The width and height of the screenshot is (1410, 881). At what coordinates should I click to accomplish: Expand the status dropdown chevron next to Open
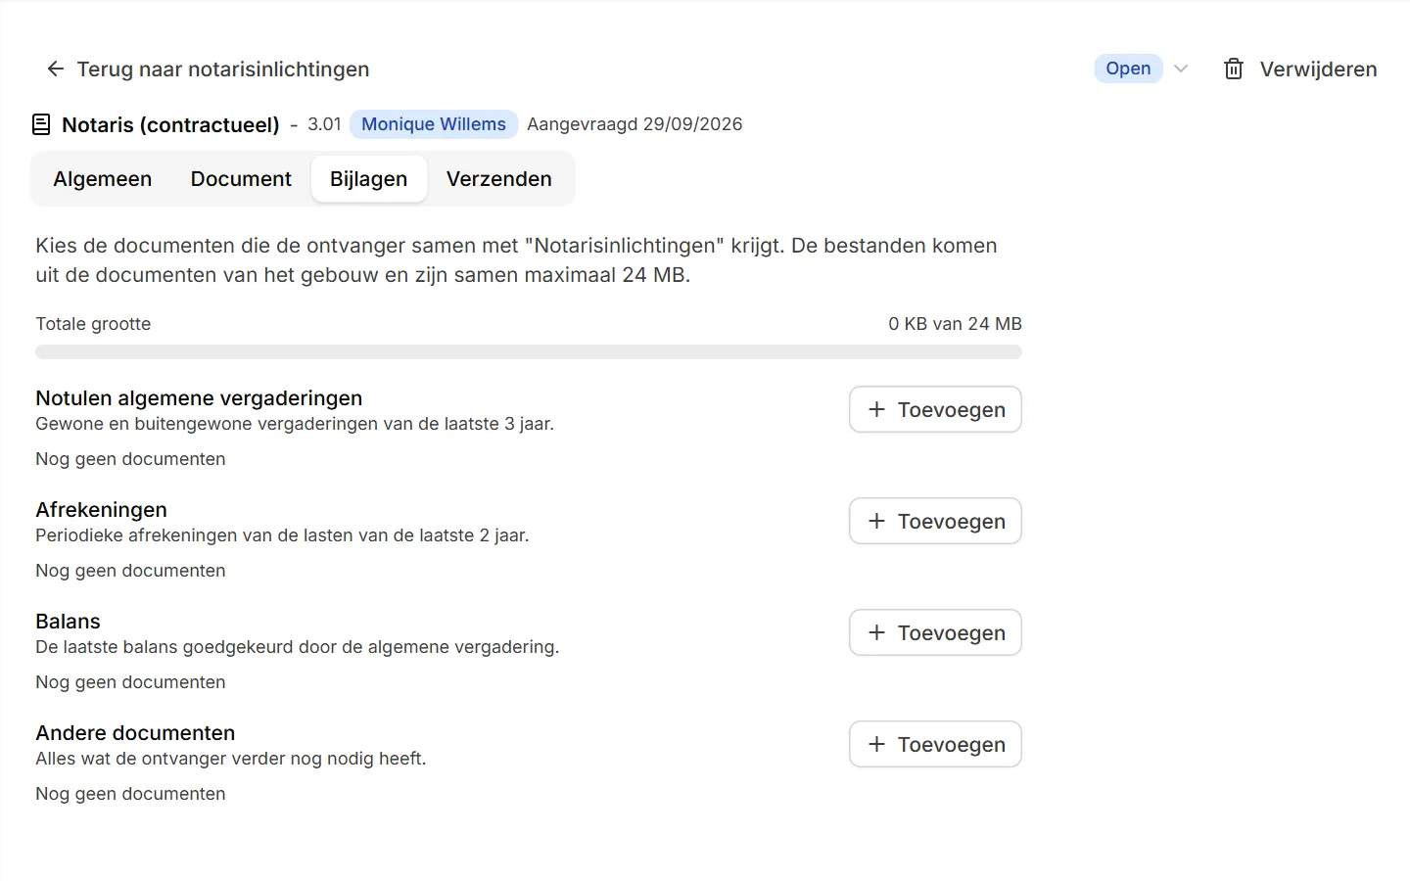[x=1181, y=69]
